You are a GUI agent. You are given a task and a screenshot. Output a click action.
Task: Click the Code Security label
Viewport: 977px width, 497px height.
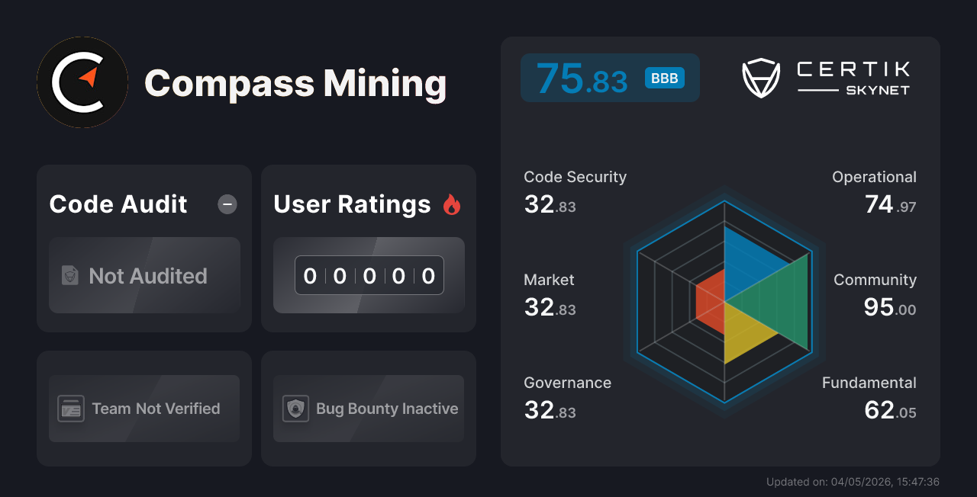pyautogui.click(x=575, y=177)
